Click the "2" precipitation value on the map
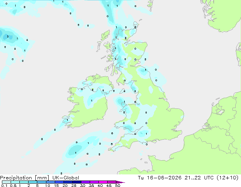The height and width of the screenshot is (187, 241). (x=8, y=37)
